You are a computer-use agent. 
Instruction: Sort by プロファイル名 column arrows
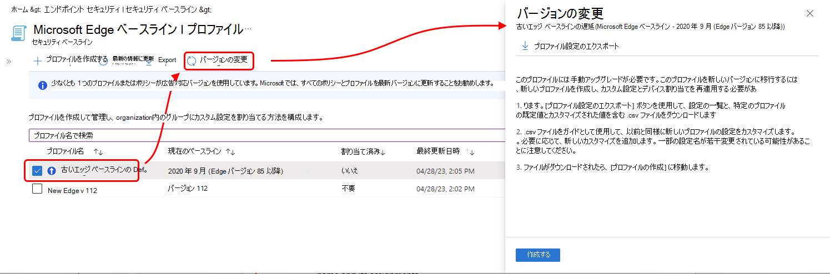(x=99, y=151)
